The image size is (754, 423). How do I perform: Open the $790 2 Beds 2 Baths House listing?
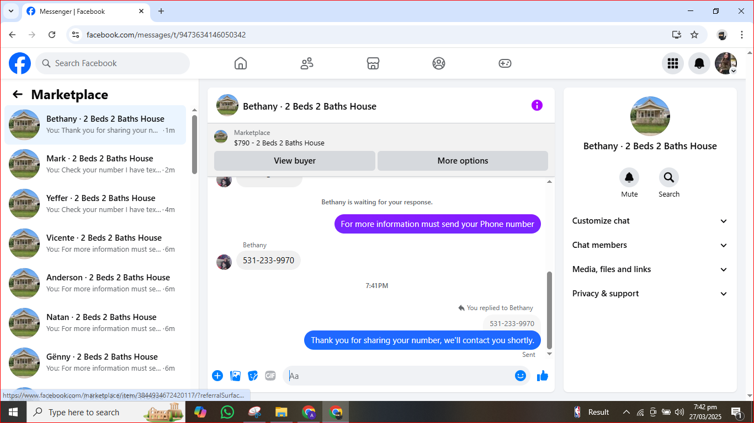(279, 143)
